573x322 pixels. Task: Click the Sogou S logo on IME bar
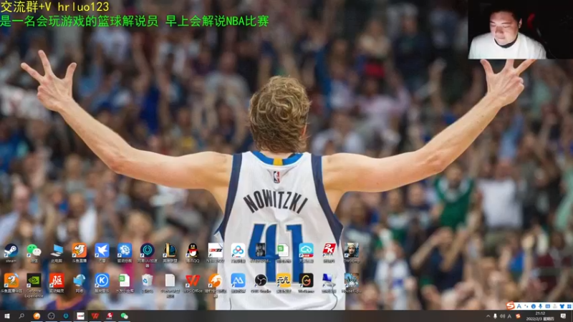coord(511,306)
